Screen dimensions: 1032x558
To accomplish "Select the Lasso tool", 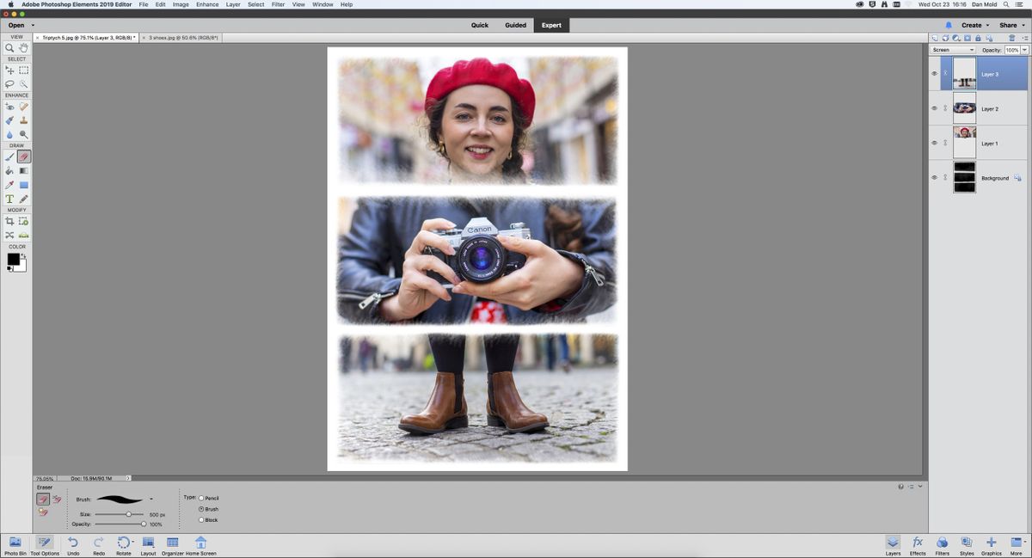I will pyautogui.click(x=9, y=83).
